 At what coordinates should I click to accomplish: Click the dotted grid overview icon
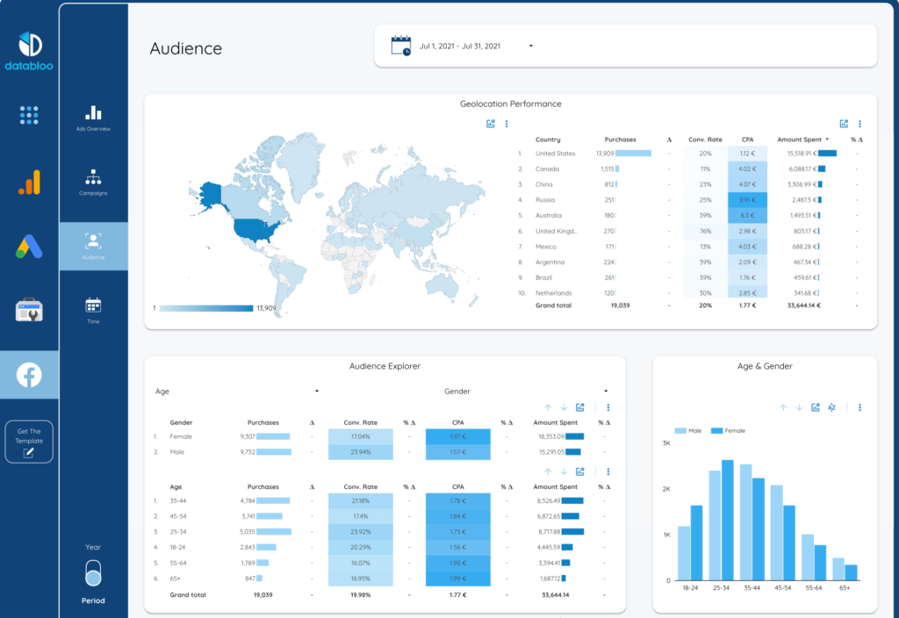click(x=29, y=115)
